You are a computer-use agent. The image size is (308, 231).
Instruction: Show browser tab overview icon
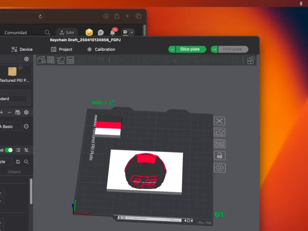click(139, 16)
